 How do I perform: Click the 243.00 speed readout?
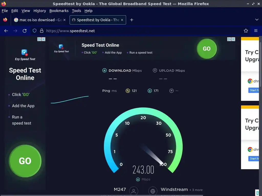tap(143, 170)
